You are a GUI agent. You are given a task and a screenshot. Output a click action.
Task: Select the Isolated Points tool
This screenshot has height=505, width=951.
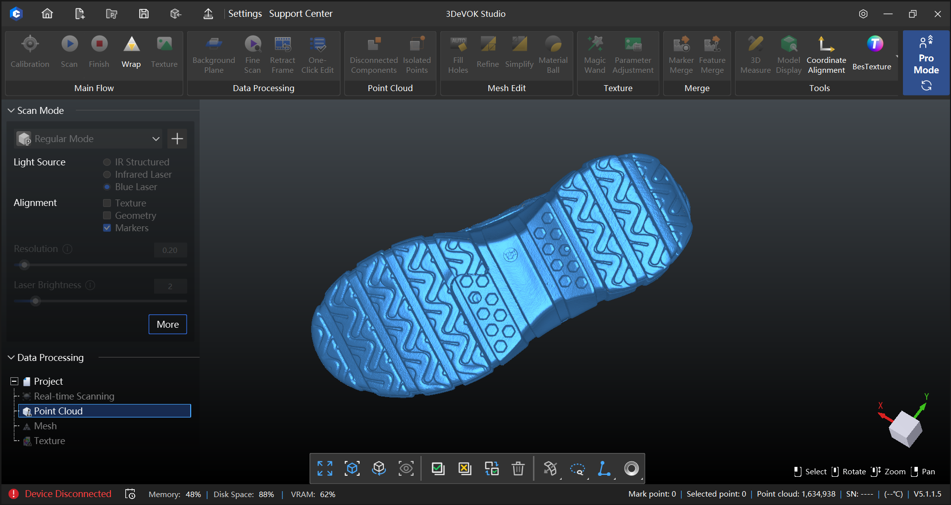[417, 54]
